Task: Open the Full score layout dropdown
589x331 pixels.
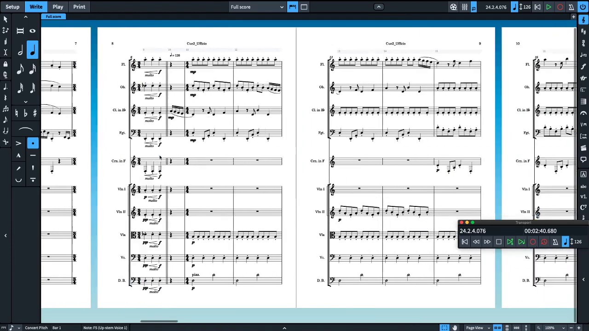Action: point(257,7)
